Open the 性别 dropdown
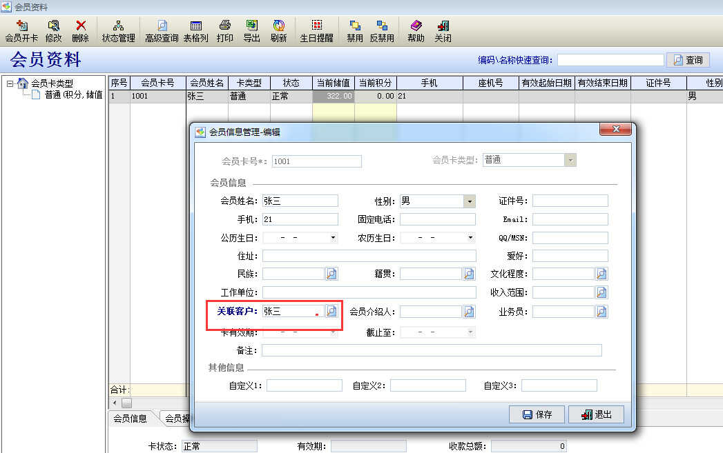This screenshot has width=723, height=453. (x=470, y=201)
